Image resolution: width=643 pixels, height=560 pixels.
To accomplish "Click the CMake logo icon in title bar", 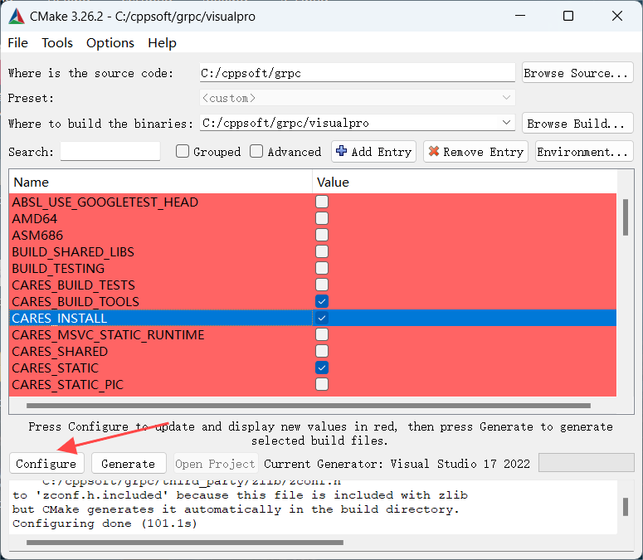I will (17, 17).
